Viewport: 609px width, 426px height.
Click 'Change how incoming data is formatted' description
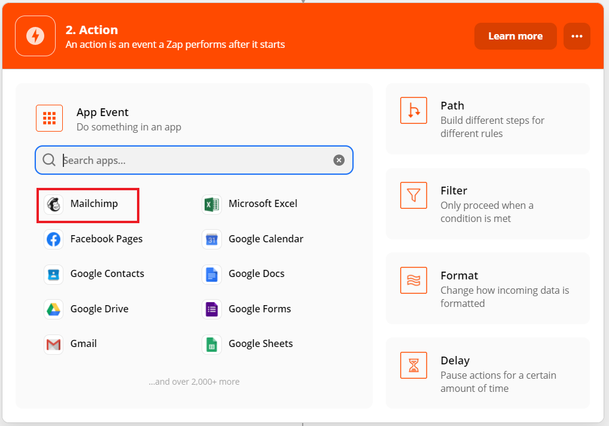tap(505, 297)
